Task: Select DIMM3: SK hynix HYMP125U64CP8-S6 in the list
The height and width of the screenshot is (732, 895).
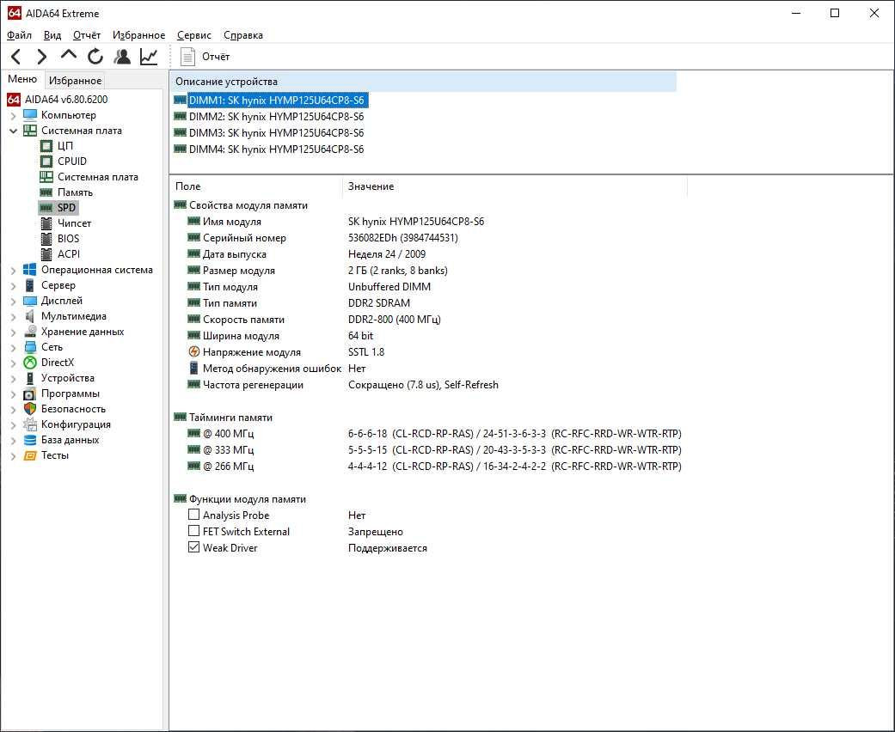Action: (x=276, y=133)
